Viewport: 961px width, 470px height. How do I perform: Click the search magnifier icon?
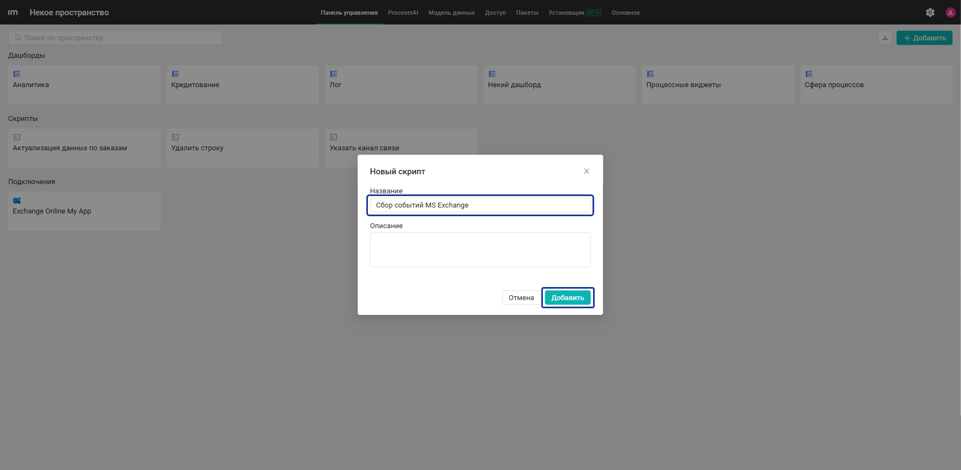pyautogui.click(x=18, y=38)
